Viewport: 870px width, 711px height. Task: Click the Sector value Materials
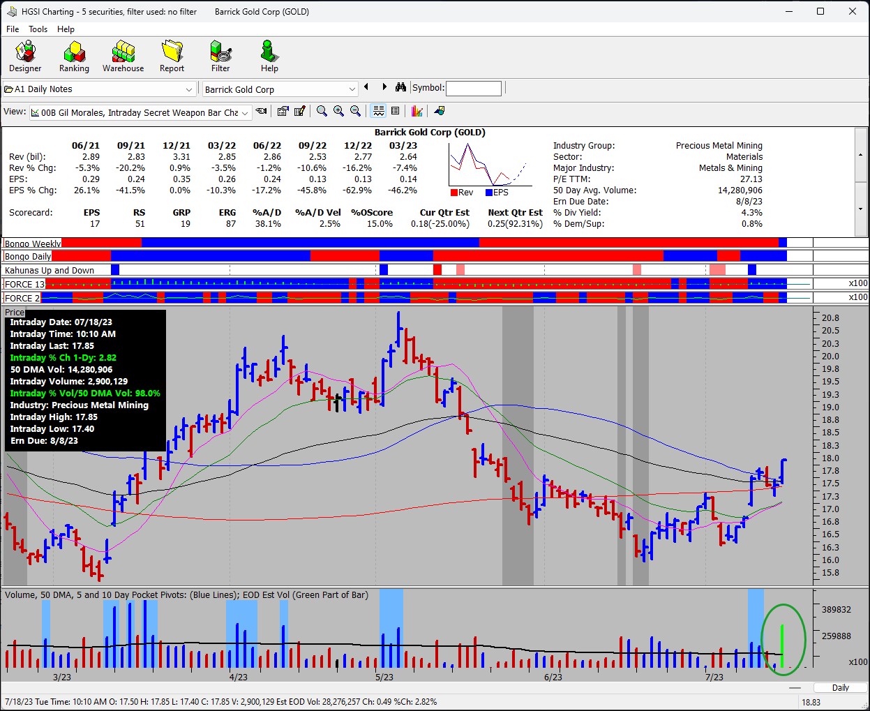(744, 157)
